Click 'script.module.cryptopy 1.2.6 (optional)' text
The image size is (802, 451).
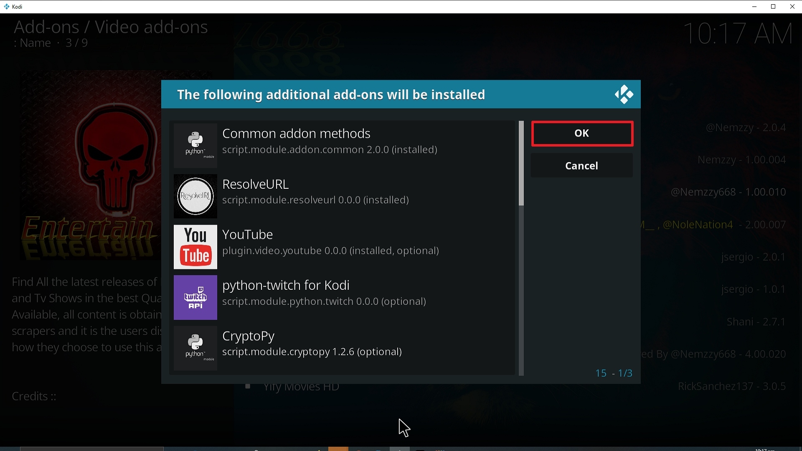coord(312,352)
